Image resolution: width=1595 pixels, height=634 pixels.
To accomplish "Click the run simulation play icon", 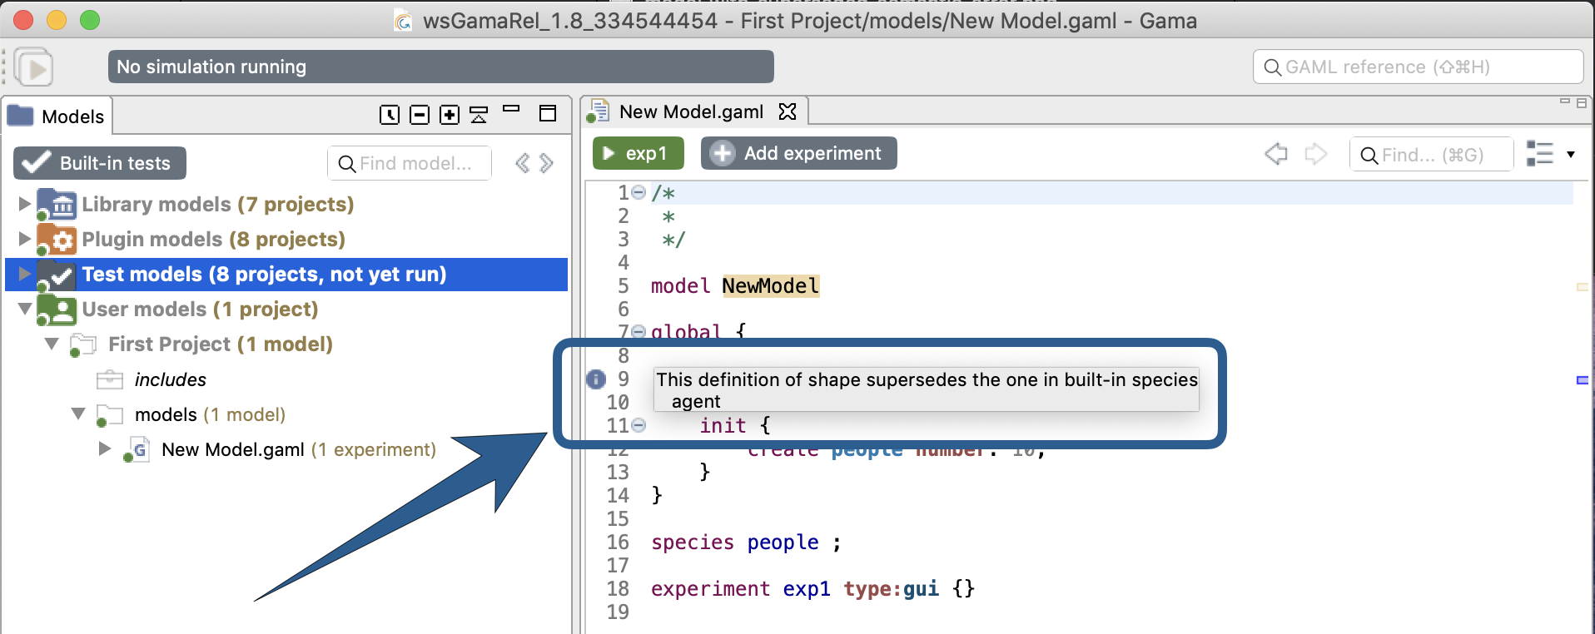I will point(34,67).
